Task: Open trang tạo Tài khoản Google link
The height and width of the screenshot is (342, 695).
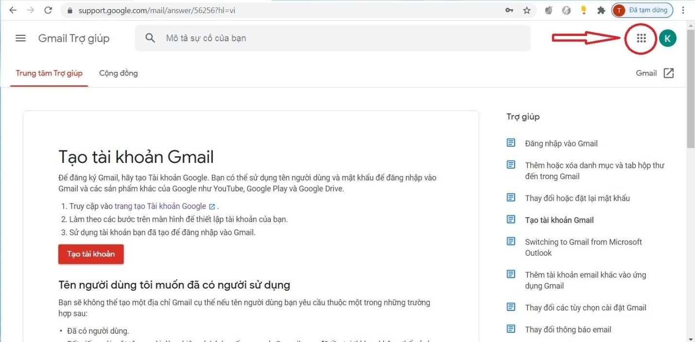Action: coord(160,206)
